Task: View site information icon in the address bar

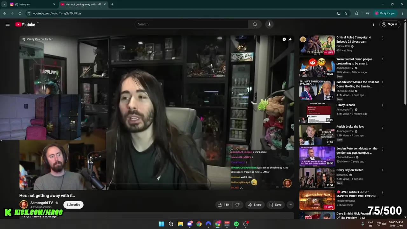Action: pos(29,13)
